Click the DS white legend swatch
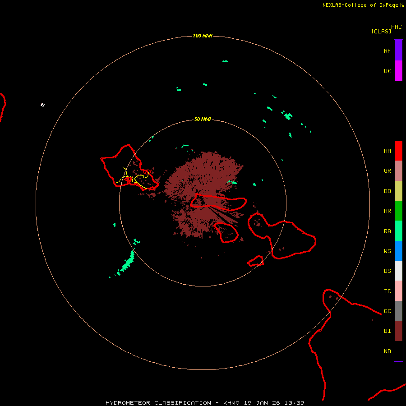This screenshot has width=406, height=406. pyautogui.click(x=398, y=271)
